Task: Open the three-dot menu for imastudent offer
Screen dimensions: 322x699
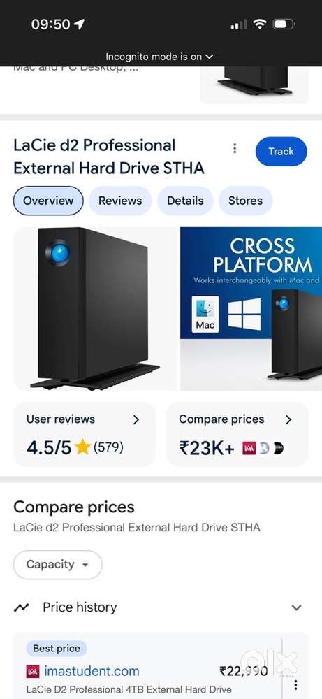Action: point(295,686)
